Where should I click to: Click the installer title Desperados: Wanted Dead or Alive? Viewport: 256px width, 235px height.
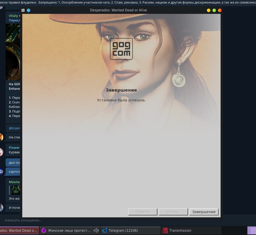click(x=118, y=10)
